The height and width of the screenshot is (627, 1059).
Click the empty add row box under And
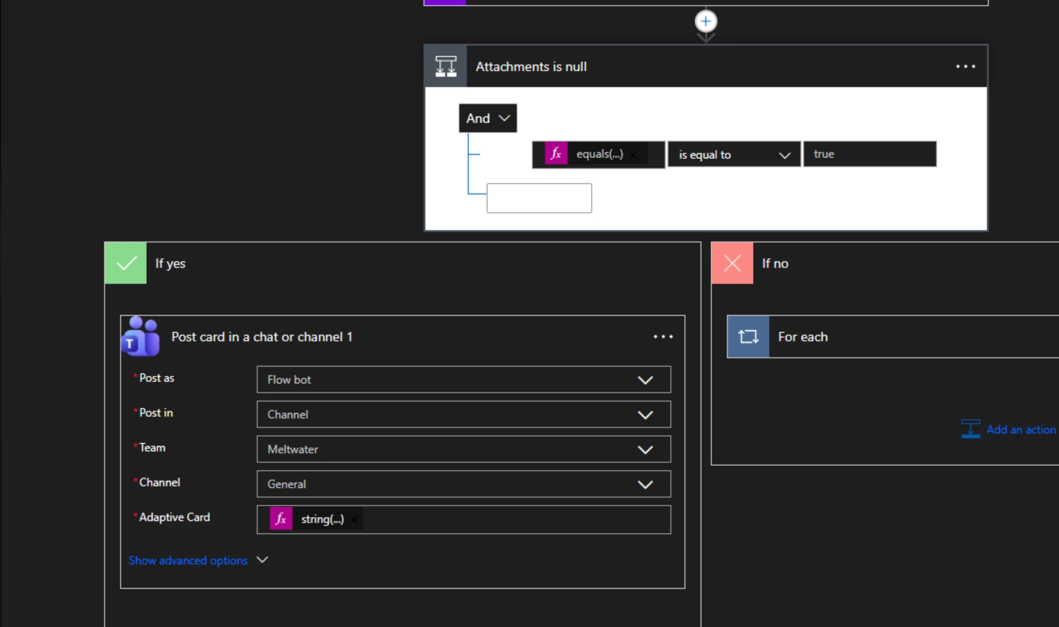tap(539, 198)
